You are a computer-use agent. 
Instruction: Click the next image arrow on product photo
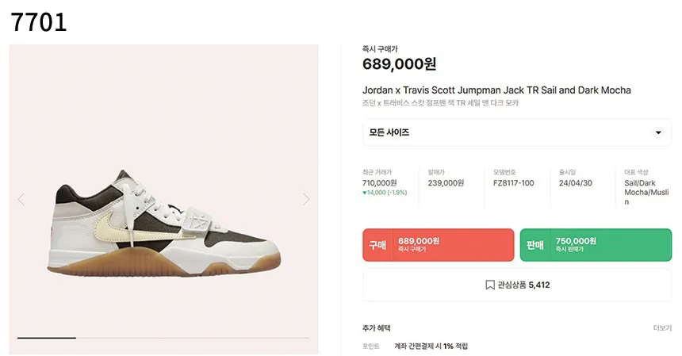pyautogui.click(x=306, y=200)
